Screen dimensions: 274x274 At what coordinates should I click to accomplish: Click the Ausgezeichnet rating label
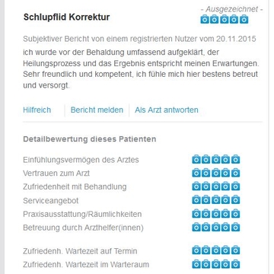pos(231,9)
